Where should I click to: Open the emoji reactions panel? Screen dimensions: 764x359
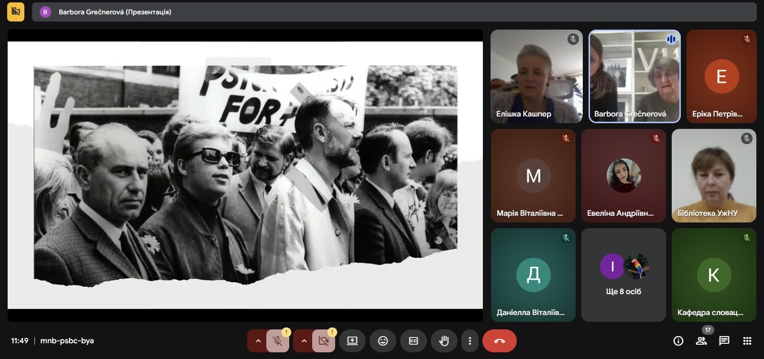tap(383, 341)
